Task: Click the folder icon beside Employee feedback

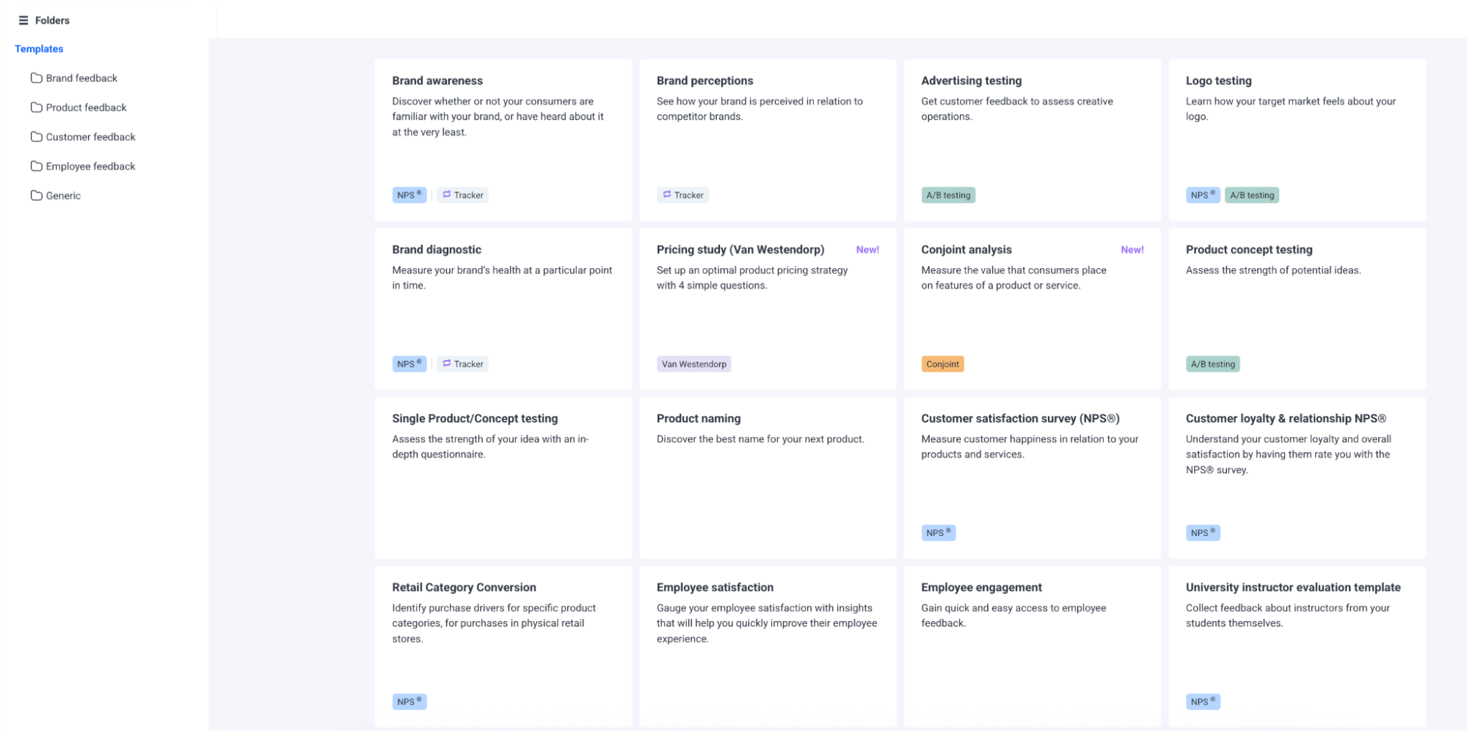Action: (x=37, y=166)
